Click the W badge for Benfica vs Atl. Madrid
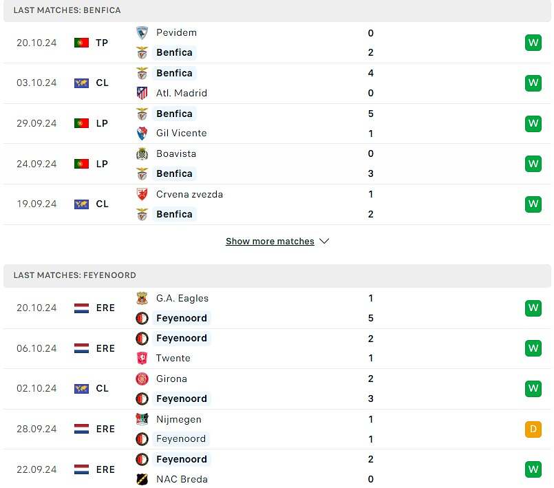The height and width of the screenshot is (488, 554). pos(533,83)
